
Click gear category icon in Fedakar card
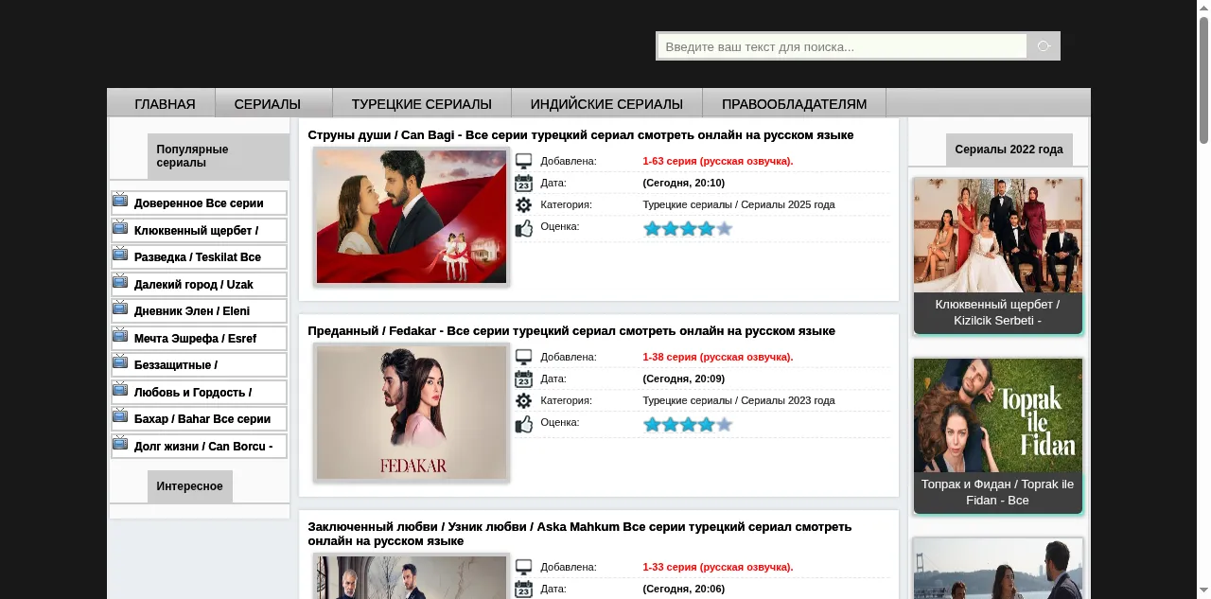523,400
